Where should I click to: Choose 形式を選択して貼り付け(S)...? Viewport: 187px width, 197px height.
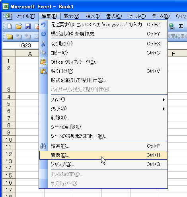coord(103,80)
